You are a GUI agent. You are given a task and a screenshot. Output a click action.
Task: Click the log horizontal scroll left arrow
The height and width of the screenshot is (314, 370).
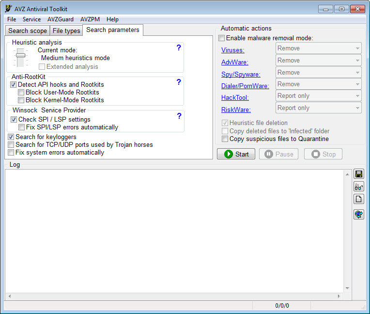(x=9, y=296)
